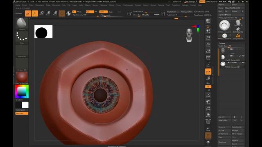Screen dimensions: 262x147
Task: Hide the PM3D_Sphere3D1 subtool eye
Action: 243,56
